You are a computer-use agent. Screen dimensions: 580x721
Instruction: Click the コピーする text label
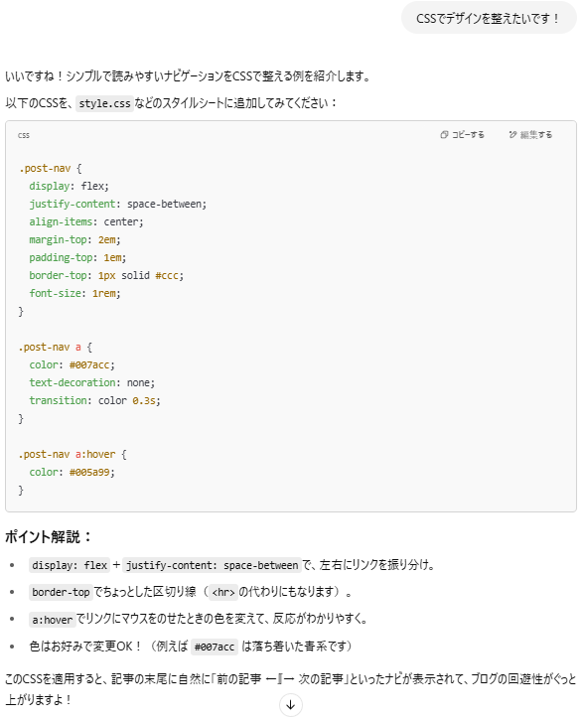coord(468,135)
